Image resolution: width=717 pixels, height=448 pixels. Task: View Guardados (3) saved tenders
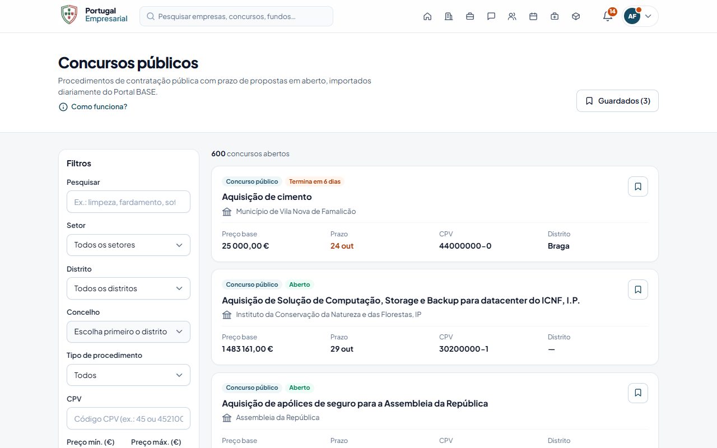coord(617,101)
